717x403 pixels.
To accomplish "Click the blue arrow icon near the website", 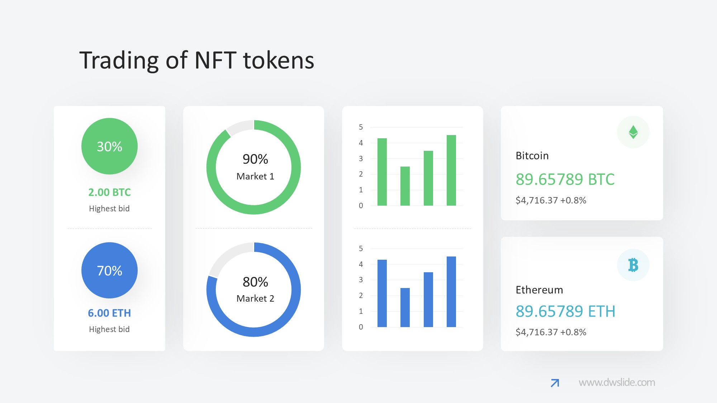I will pos(555,383).
